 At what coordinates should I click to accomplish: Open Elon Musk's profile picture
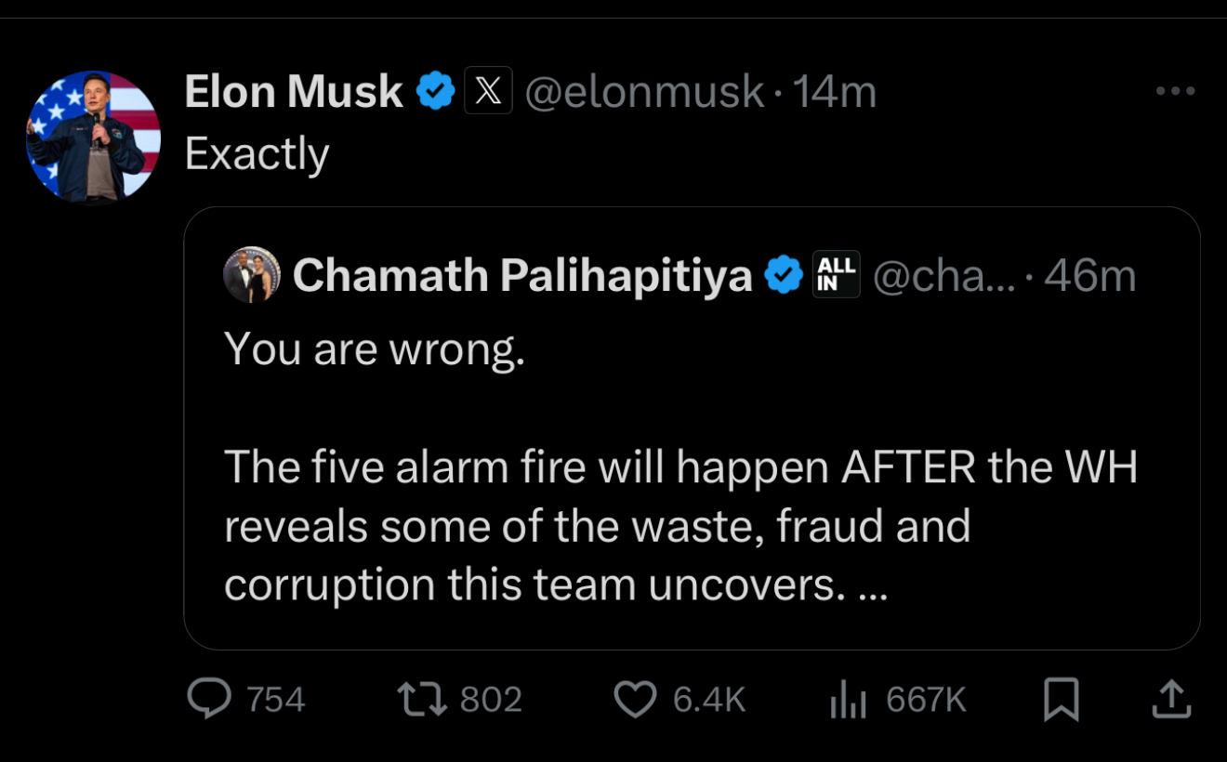pos(93,137)
